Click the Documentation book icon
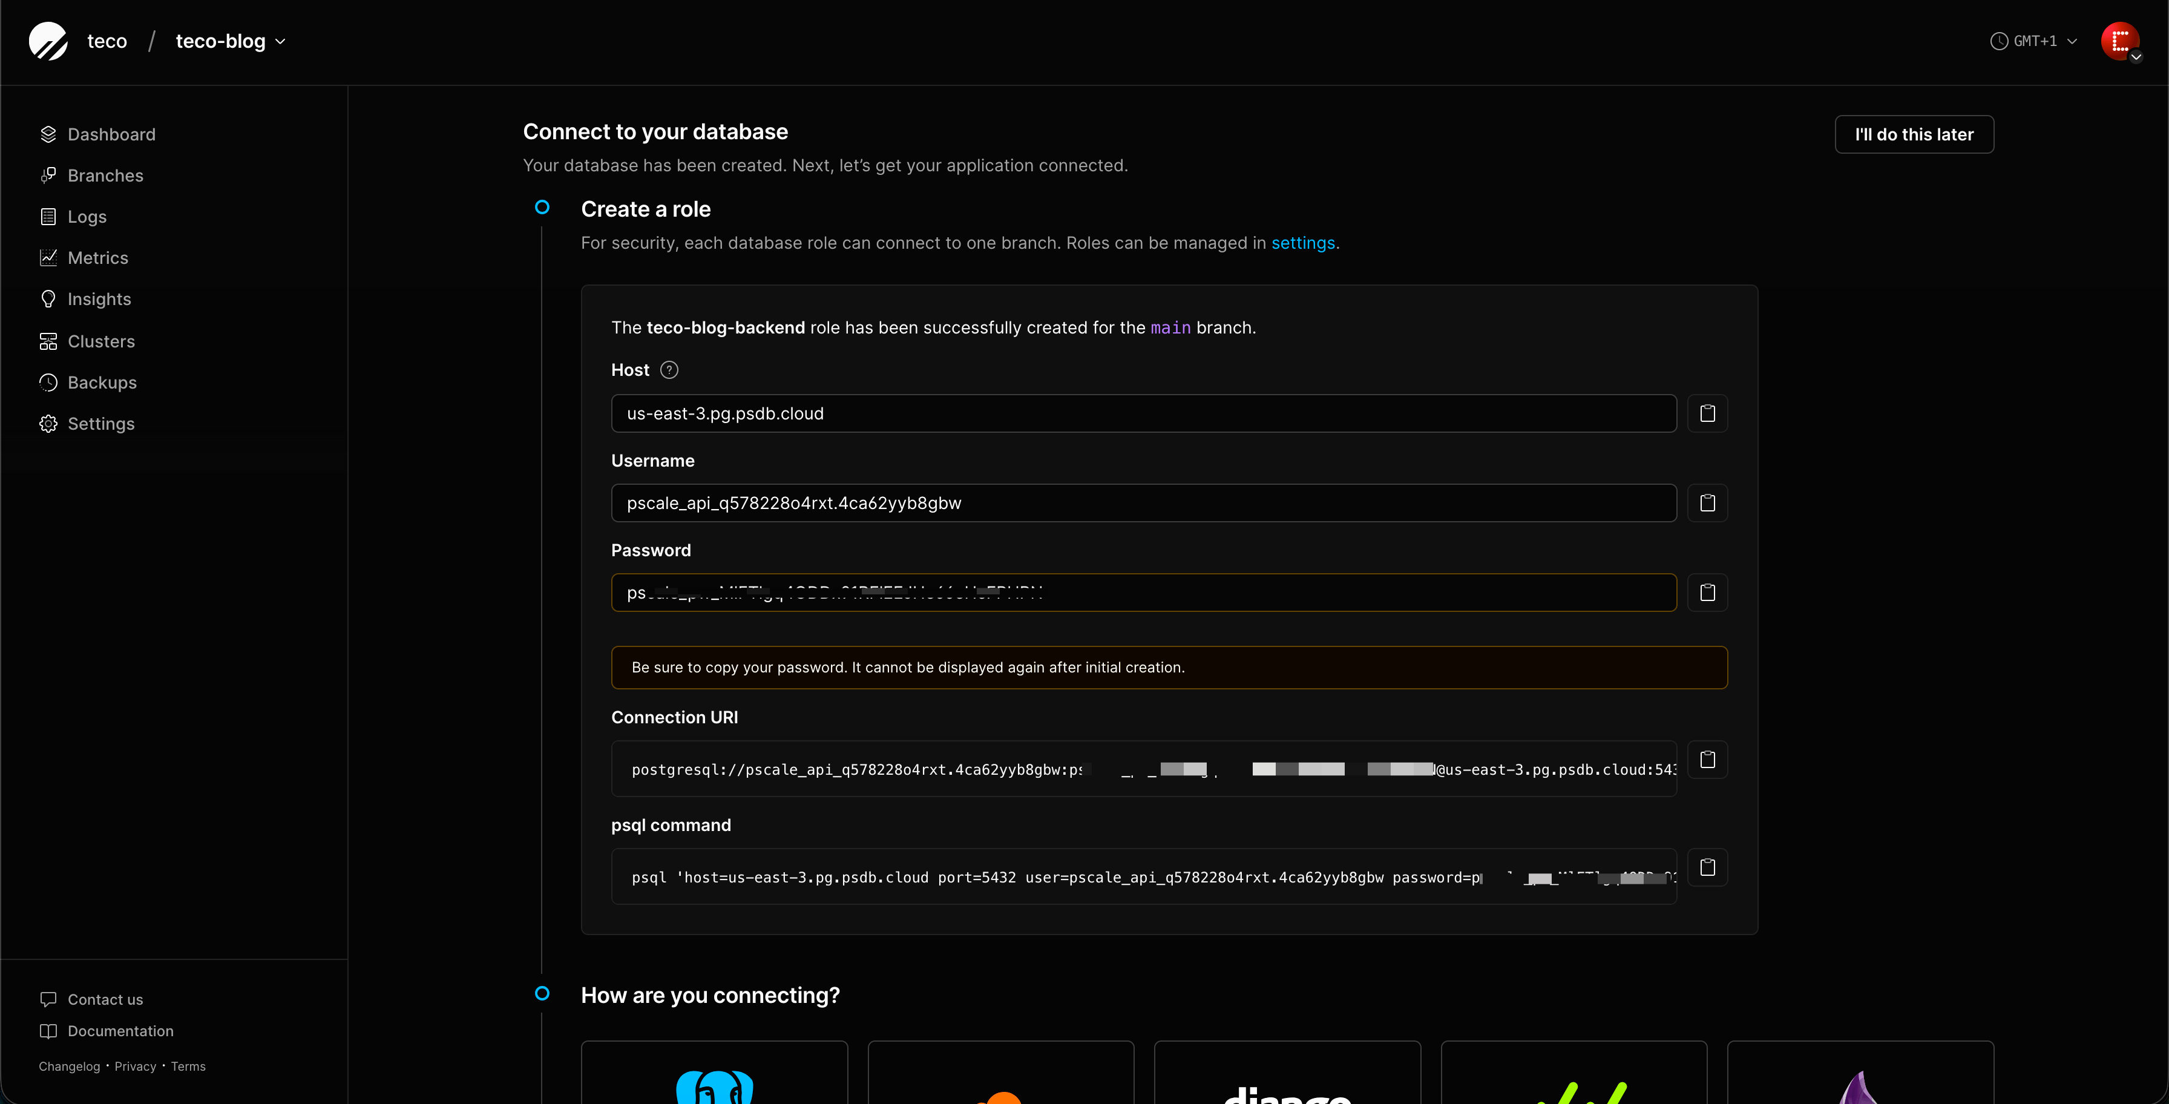 coord(48,1031)
